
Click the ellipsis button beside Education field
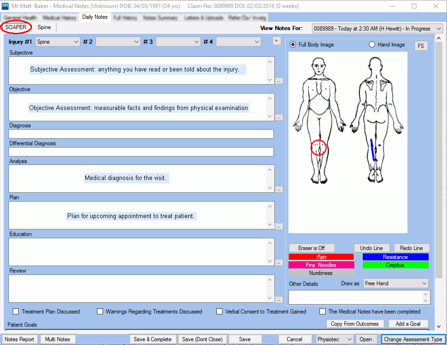click(279, 263)
